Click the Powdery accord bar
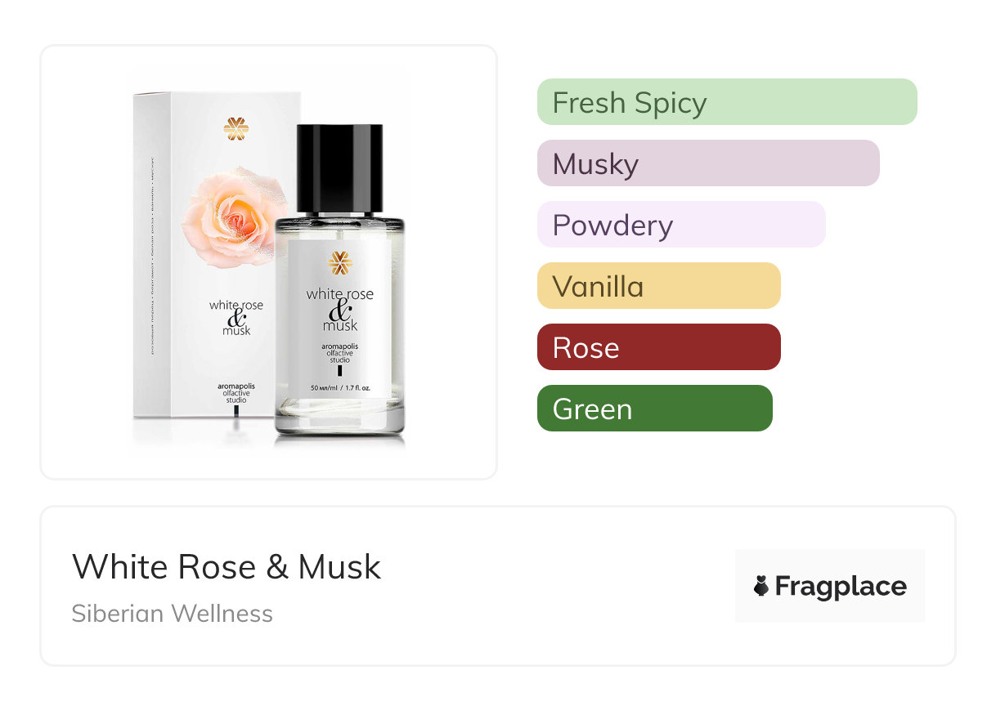The image size is (996, 706). (x=681, y=225)
